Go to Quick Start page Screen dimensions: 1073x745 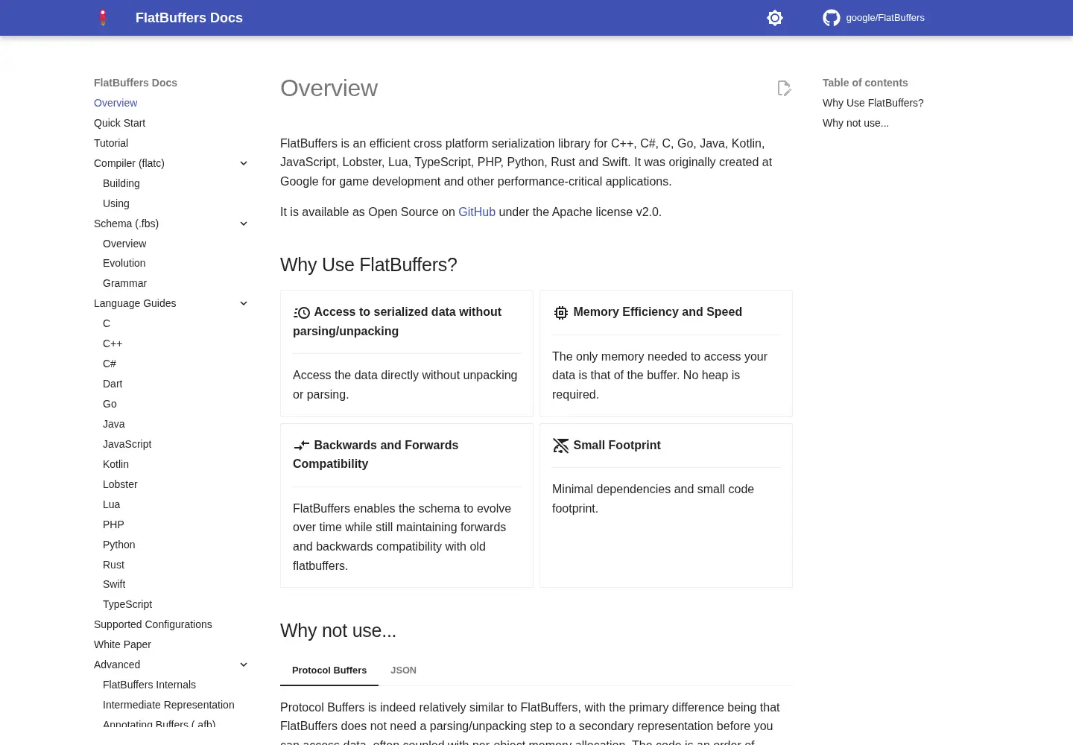pos(120,123)
